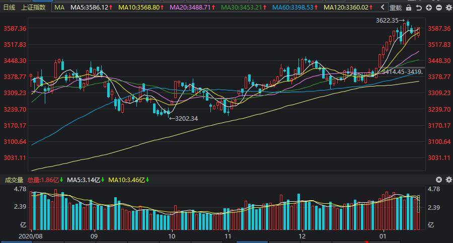The height and width of the screenshot is (243, 453).
Task: Open volume panel settings gear
Action: click(x=448, y=180)
